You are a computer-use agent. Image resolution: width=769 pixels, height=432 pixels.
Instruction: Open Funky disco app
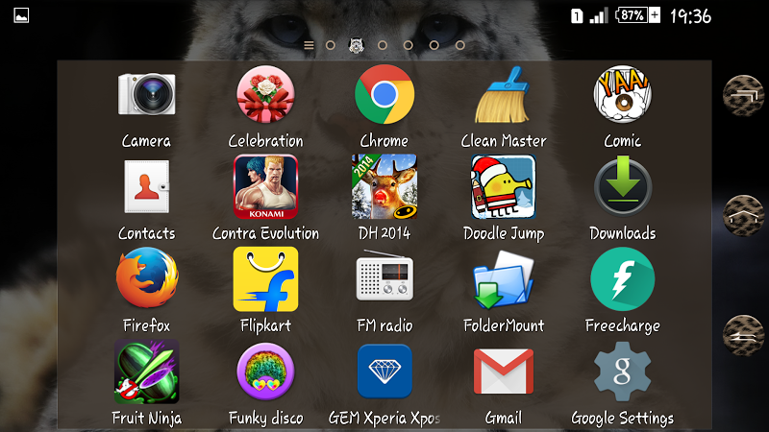[266, 372]
